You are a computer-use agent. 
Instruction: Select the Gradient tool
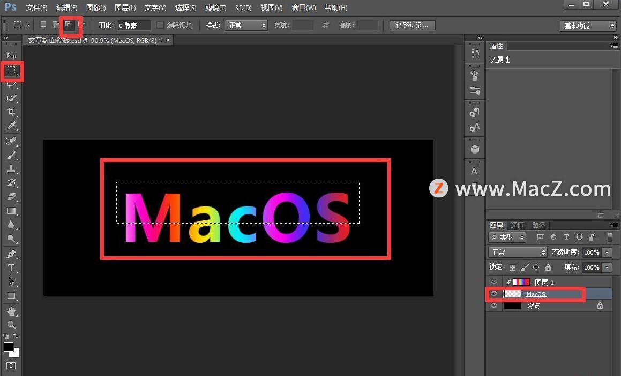tap(11, 211)
